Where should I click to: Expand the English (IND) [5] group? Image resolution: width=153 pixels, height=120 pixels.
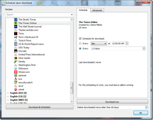(x=8, y=100)
